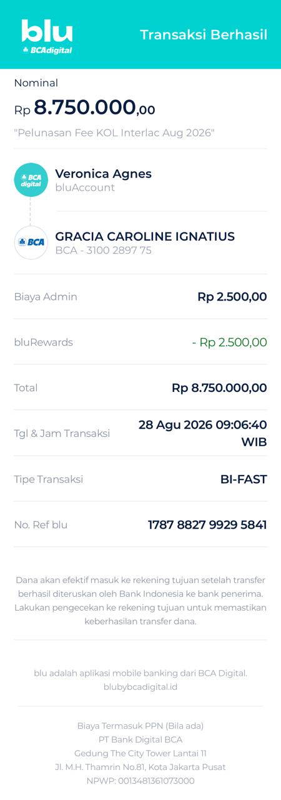The height and width of the screenshot is (800, 281).
Task: Tap the bluAccount sender circle icon
Action: point(31,180)
